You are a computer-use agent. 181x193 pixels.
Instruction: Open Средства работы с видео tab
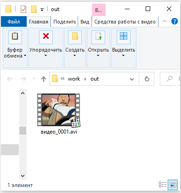125,22
